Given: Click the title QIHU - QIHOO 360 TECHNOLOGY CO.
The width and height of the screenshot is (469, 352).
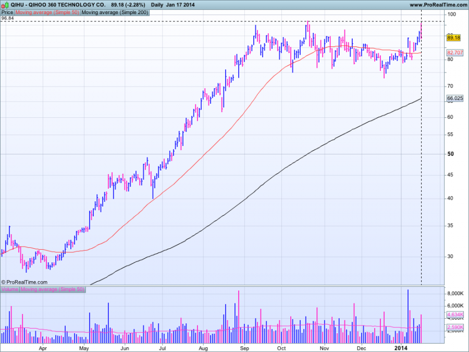Looking at the screenshot, I should tap(58, 5).
